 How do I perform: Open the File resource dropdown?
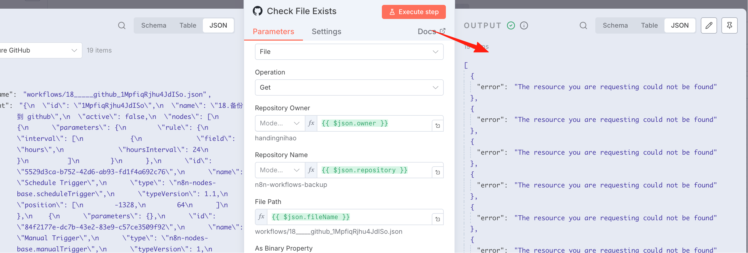(349, 52)
